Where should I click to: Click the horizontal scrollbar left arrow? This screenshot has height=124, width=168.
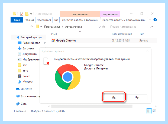tap(49, 106)
